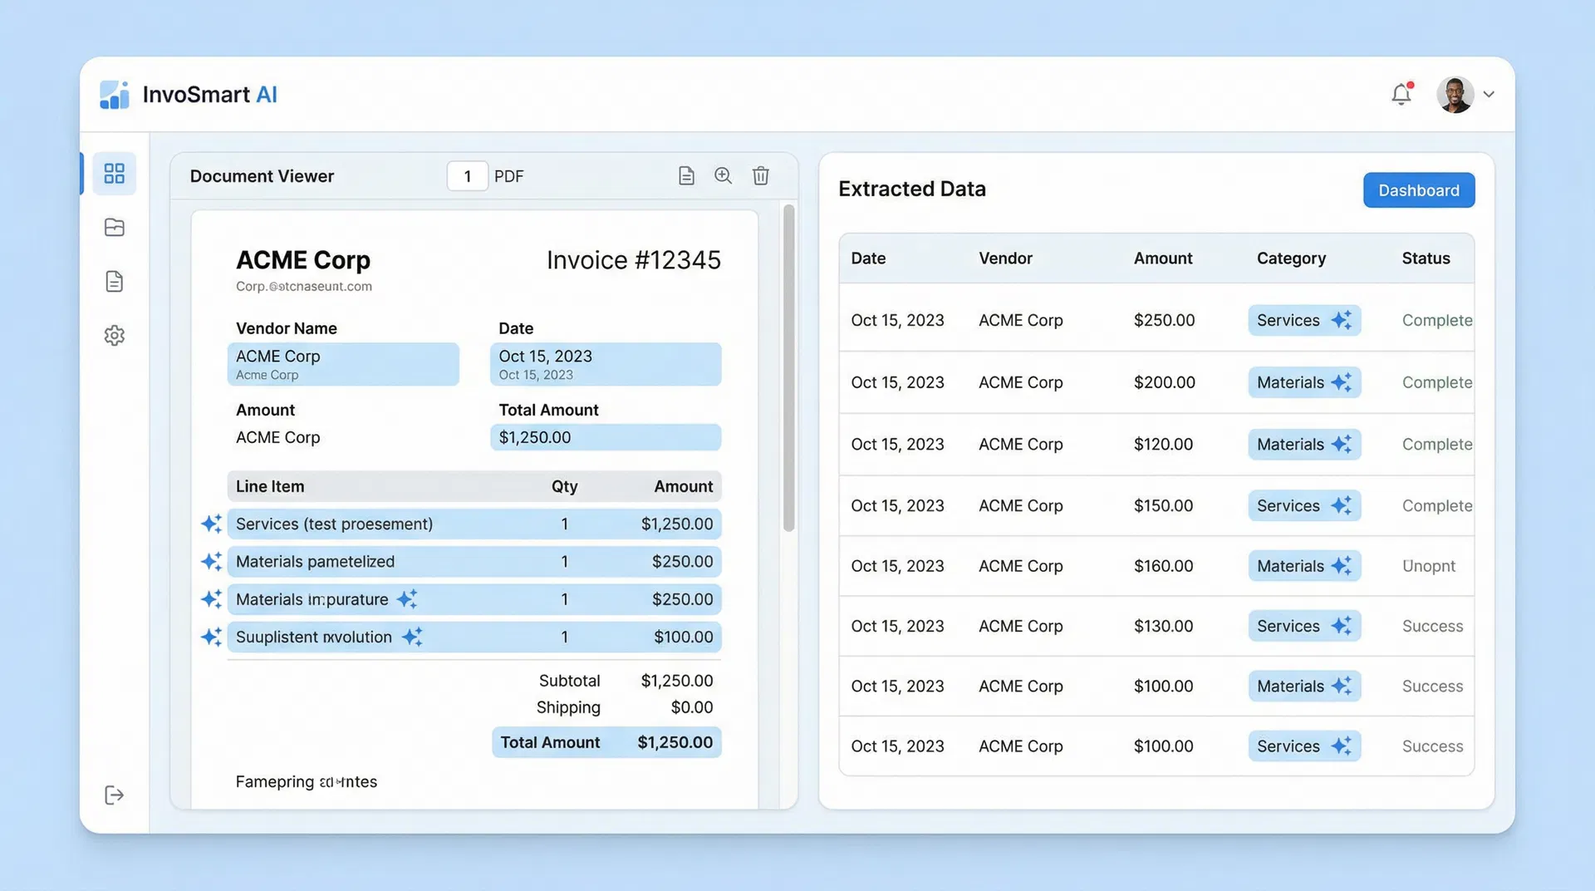This screenshot has height=891, width=1595.
Task: Open the dashboard grid icon in sidebar
Action: click(114, 174)
